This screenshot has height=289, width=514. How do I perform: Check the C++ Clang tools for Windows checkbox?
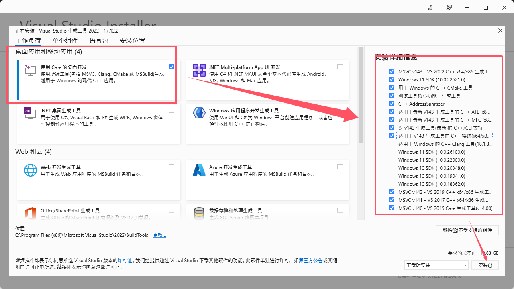click(x=392, y=144)
